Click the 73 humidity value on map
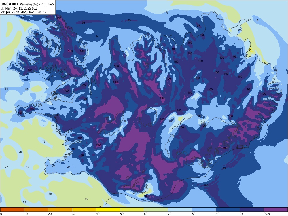Screen dimensions: 288x216 click(x=44, y=142)
